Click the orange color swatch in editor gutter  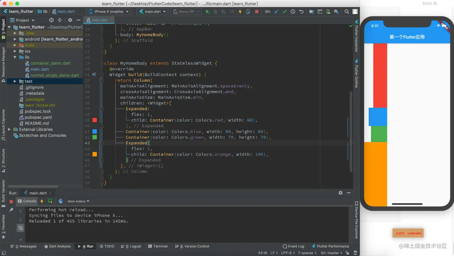click(95, 154)
